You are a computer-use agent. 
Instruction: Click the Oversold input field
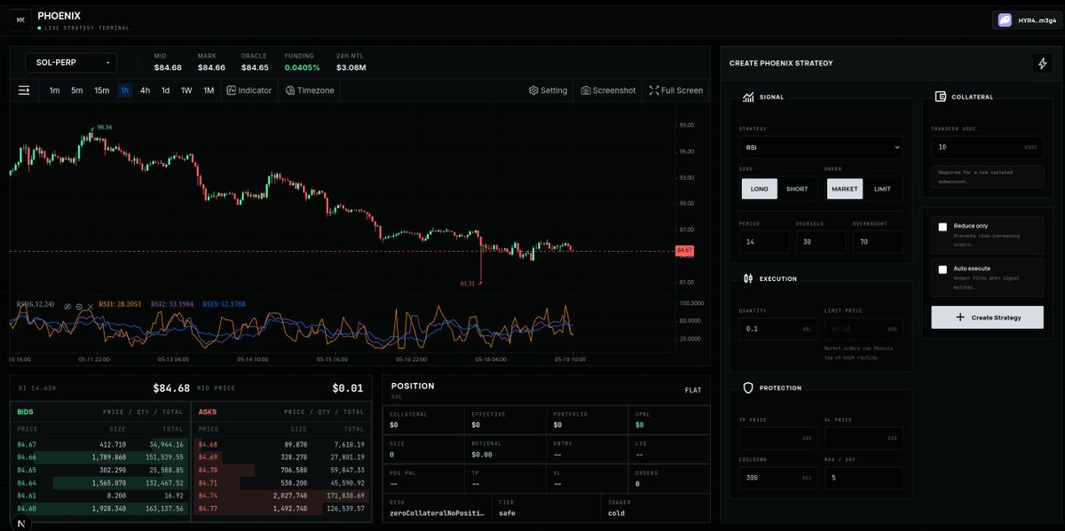821,242
